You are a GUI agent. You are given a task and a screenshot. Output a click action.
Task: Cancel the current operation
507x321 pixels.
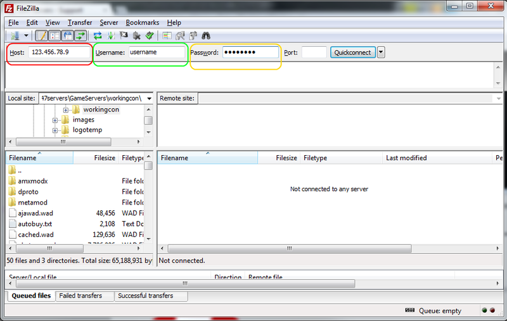pyautogui.click(x=124, y=35)
